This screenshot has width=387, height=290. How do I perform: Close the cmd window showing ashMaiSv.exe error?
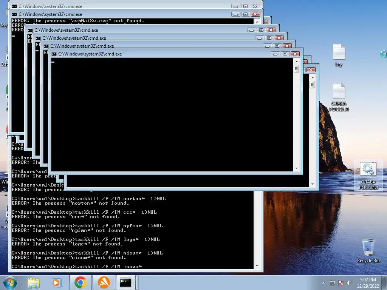[x=255, y=14]
